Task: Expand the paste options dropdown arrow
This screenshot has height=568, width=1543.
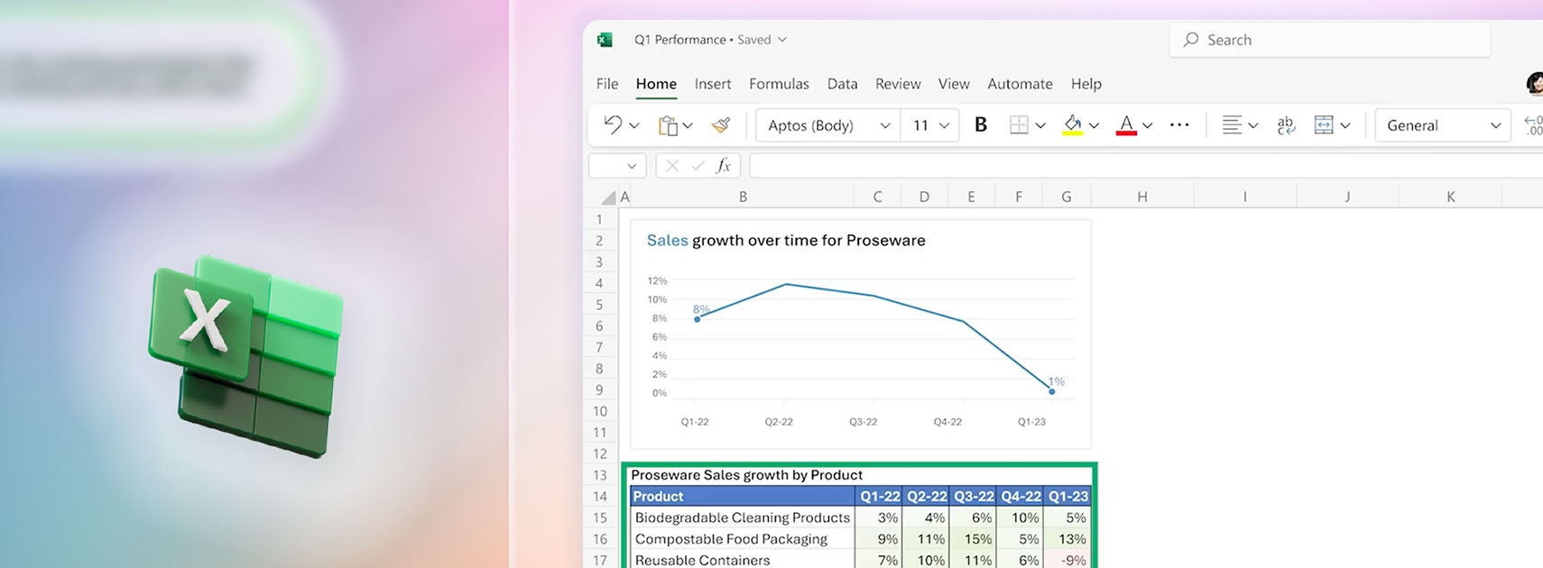Action: tap(688, 126)
